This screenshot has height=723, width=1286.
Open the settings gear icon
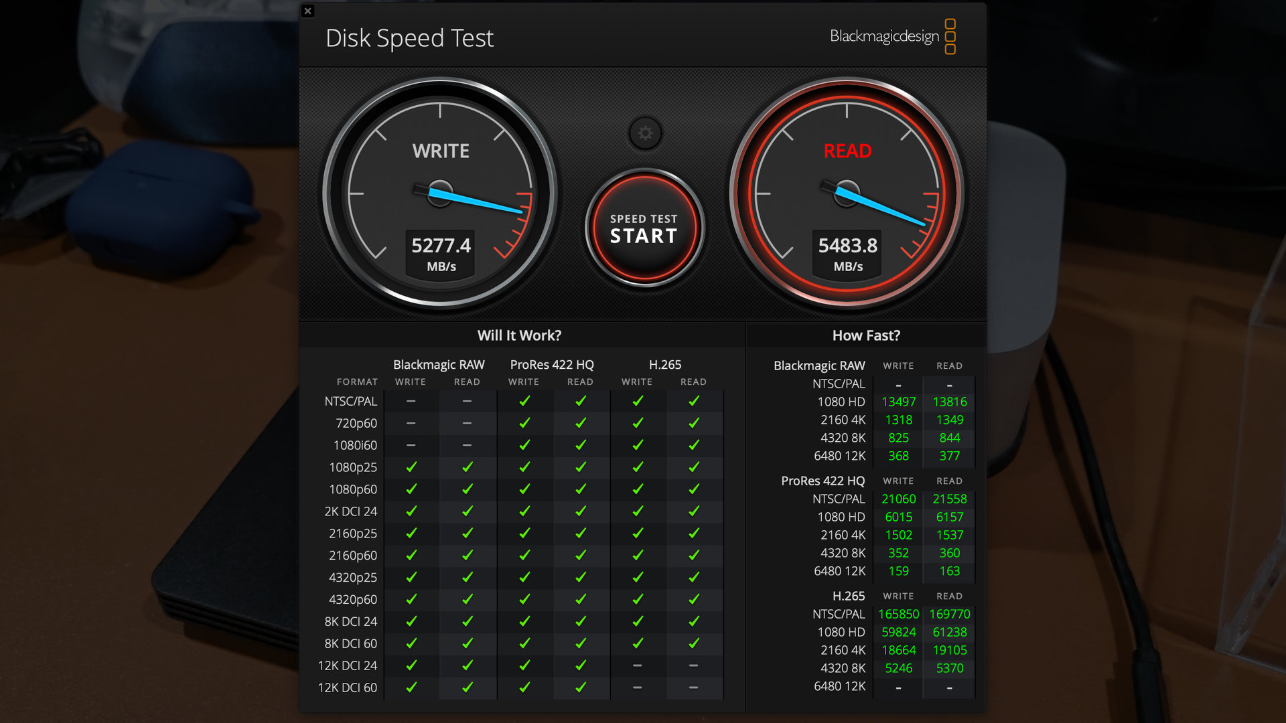(x=645, y=133)
